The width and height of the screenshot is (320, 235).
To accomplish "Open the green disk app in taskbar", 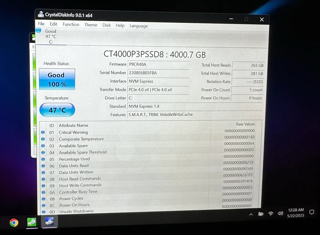I will [x=32, y=222].
